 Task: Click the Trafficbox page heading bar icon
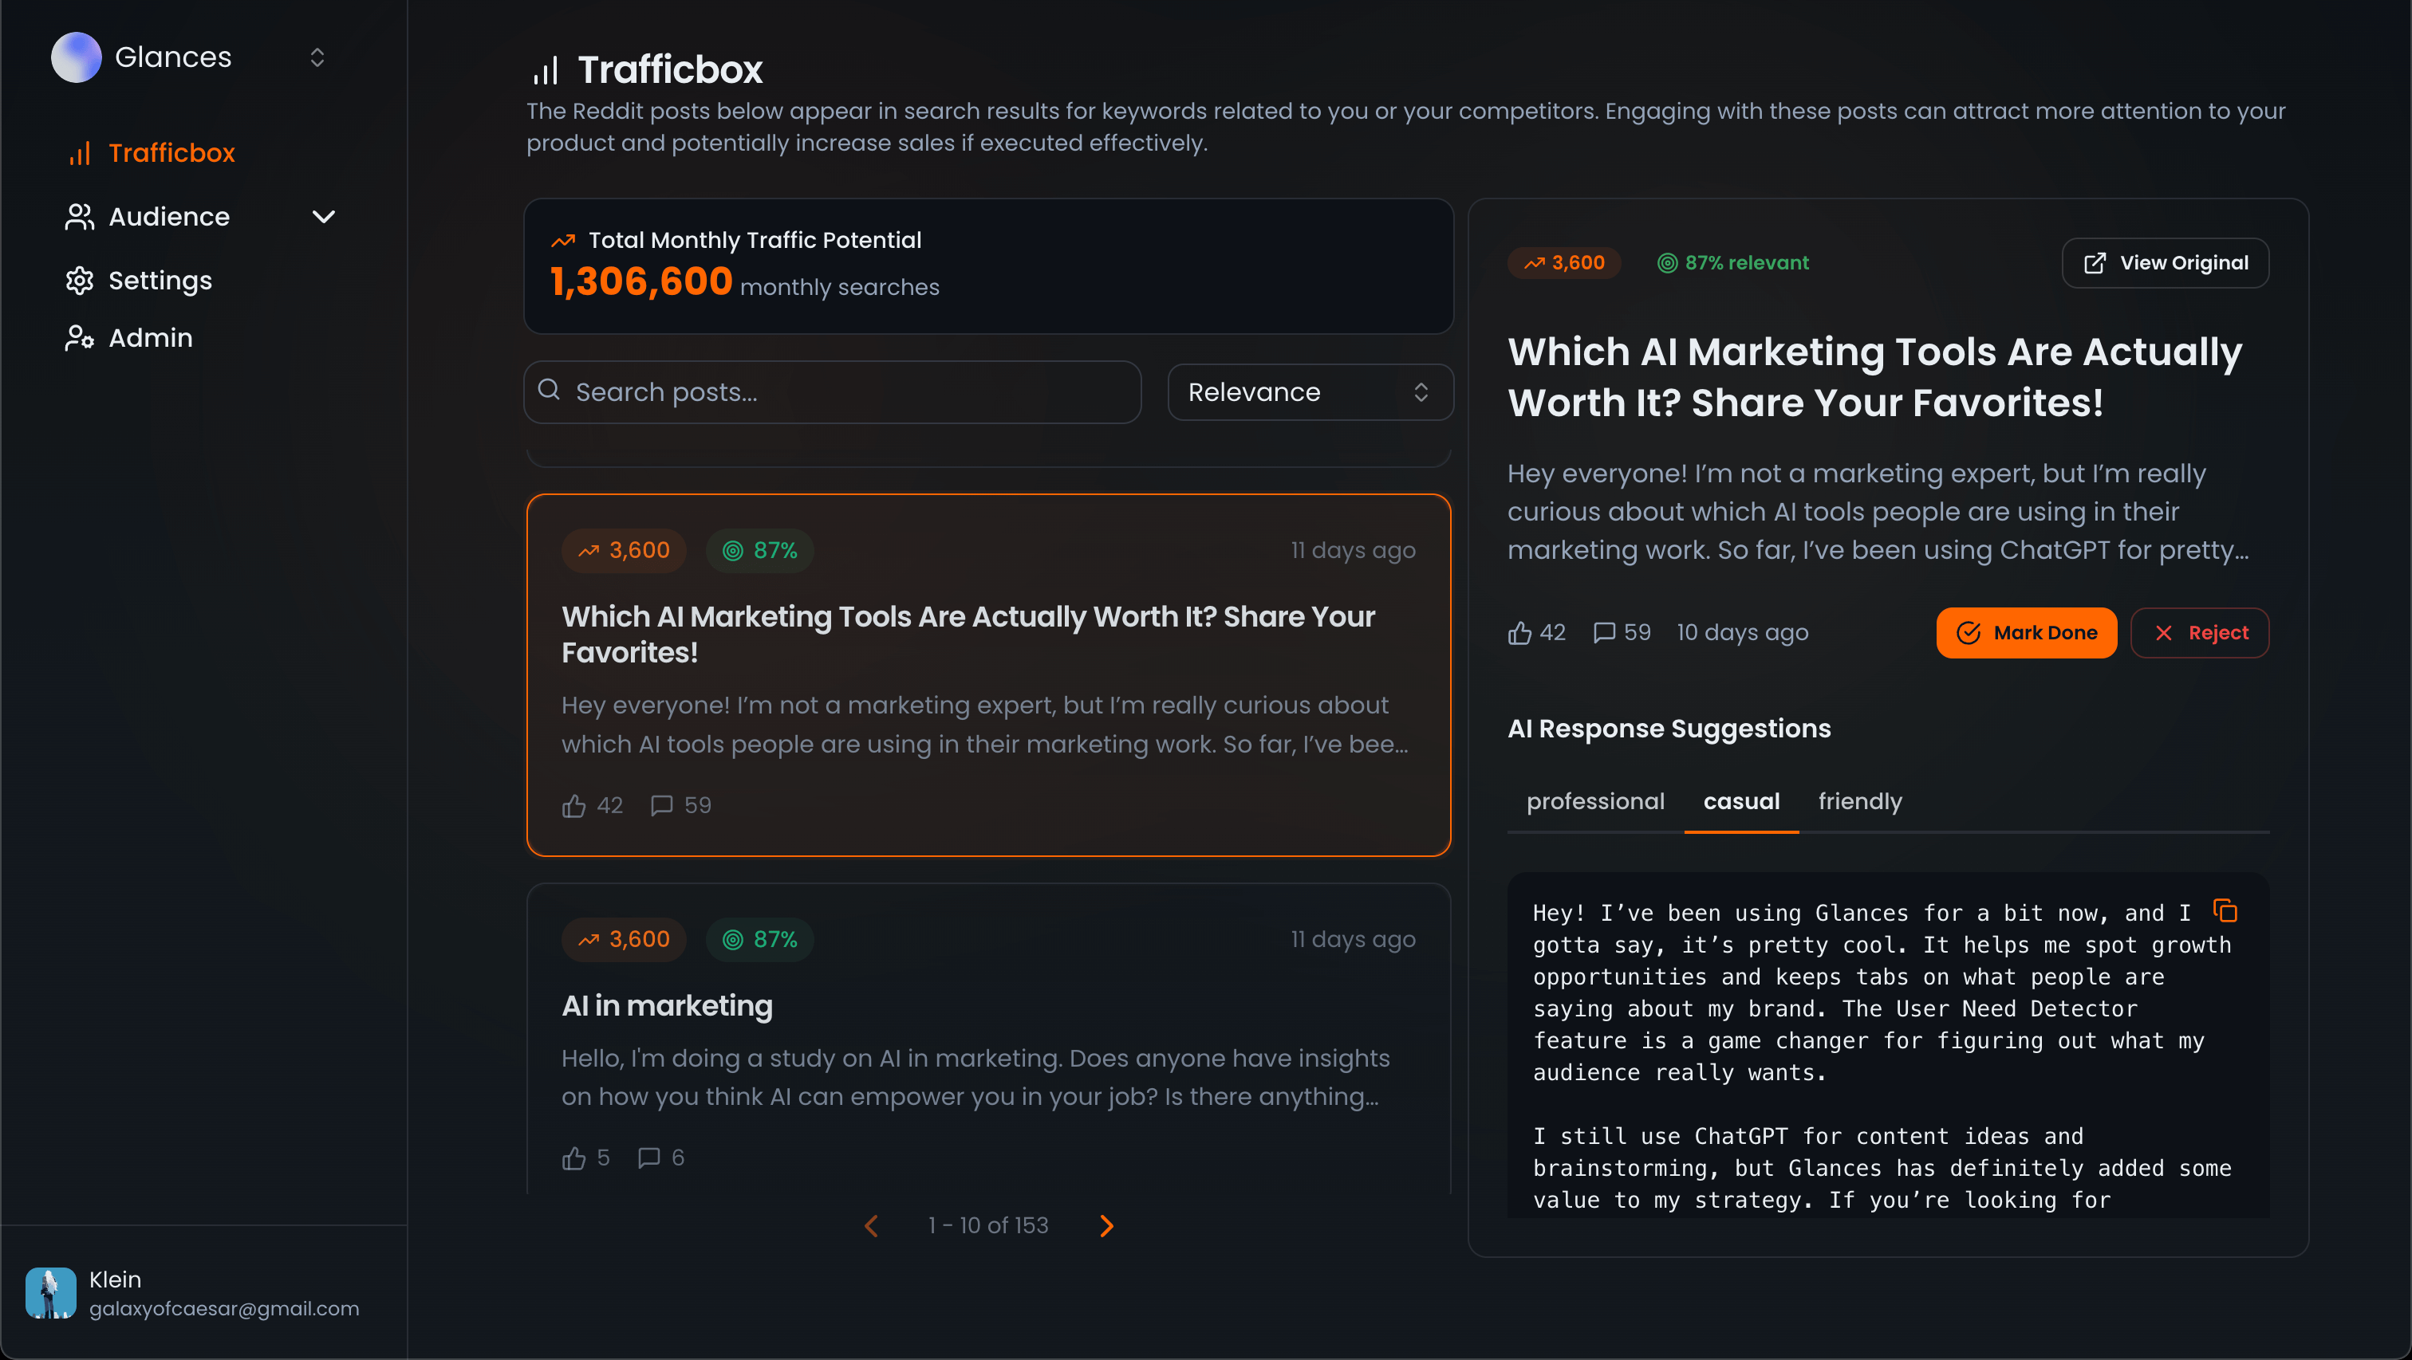(x=545, y=70)
